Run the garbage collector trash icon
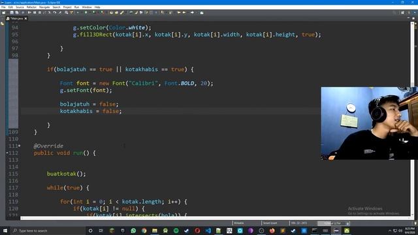Image resolution: width=418 pixels, height=235 pixels. tap(347, 223)
